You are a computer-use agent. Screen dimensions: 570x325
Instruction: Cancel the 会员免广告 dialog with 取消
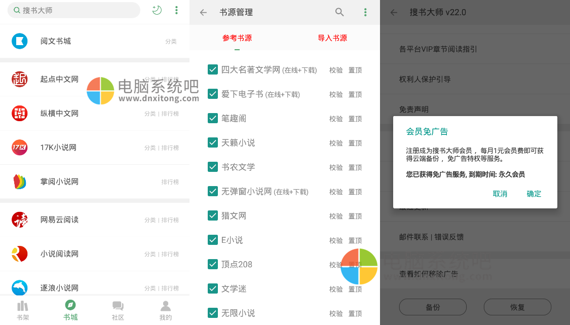500,194
